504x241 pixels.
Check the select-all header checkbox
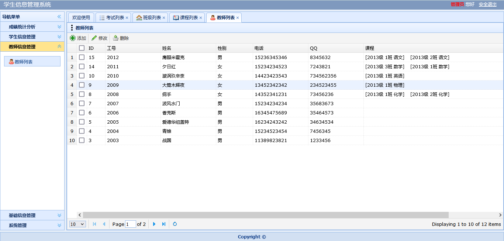click(x=82, y=48)
